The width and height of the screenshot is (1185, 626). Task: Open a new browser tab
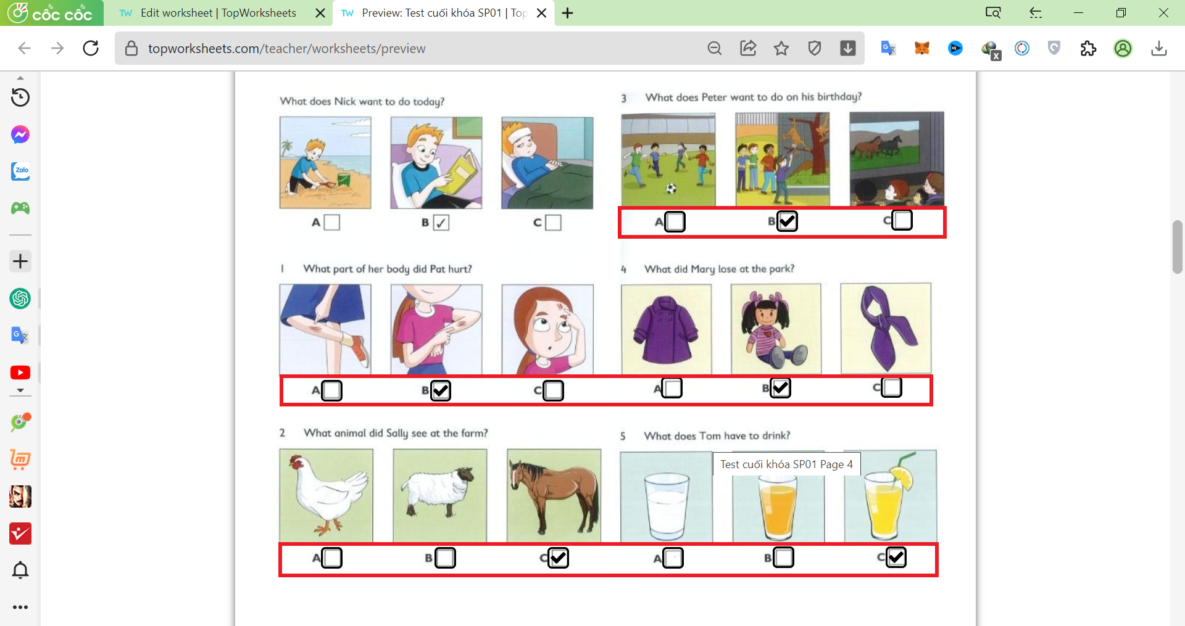(x=568, y=13)
